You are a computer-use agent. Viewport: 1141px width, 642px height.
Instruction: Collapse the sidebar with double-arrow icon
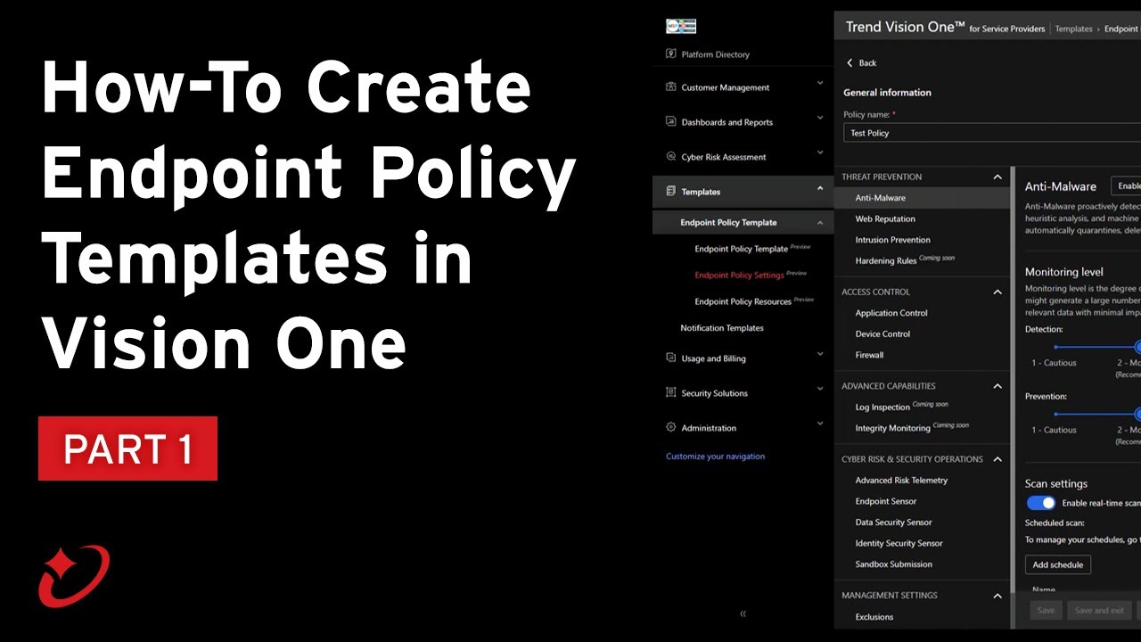point(743,613)
